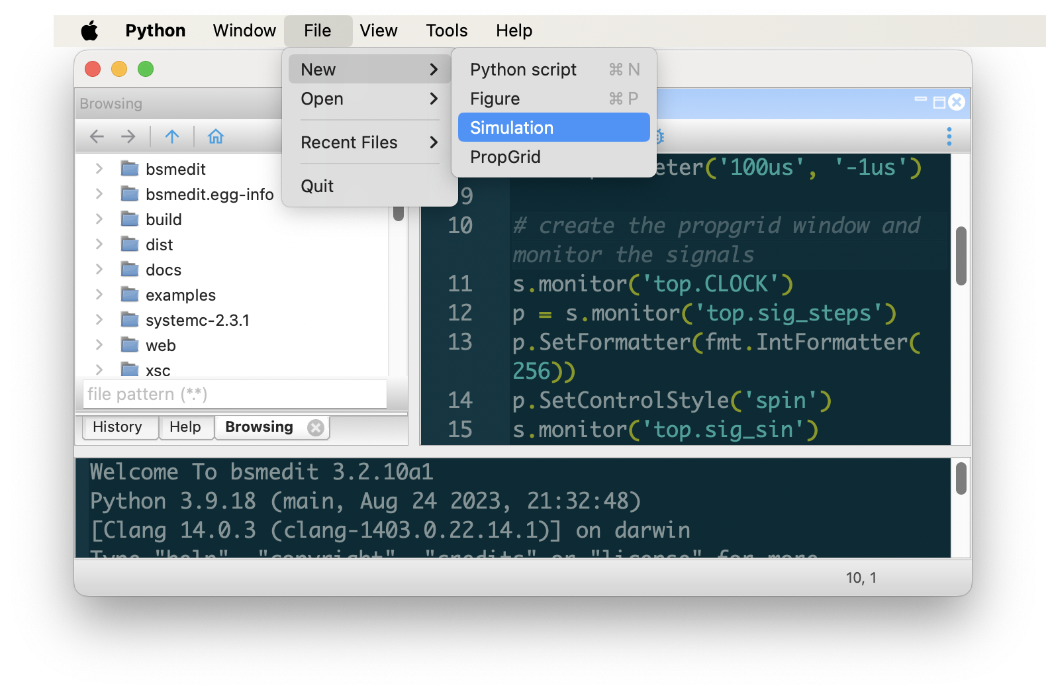Expand the build folder
This screenshot has width=1046, height=694.
99,219
